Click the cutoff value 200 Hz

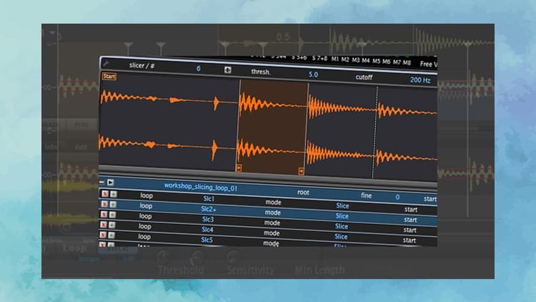[x=420, y=80]
